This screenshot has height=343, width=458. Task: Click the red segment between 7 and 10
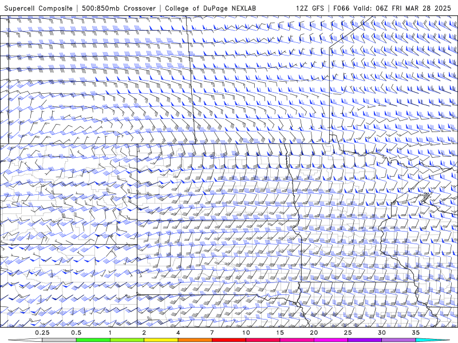(x=229, y=340)
